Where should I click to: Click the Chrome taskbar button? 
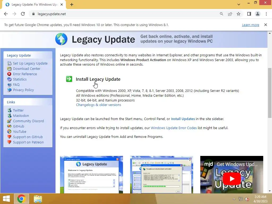[x=22, y=199]
